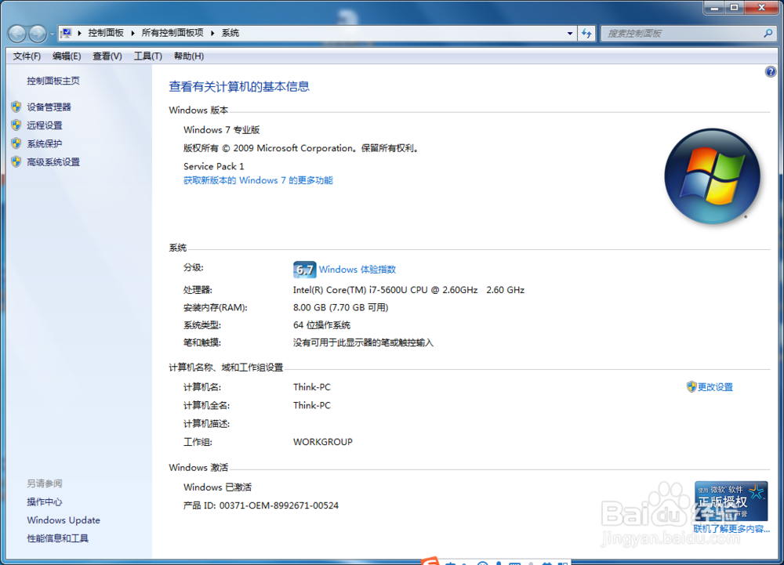Image resolution: width=784 pixels, height=565 pixels.
Task: Click the 6.7 experience index badge
Action: tap(304, 270)
